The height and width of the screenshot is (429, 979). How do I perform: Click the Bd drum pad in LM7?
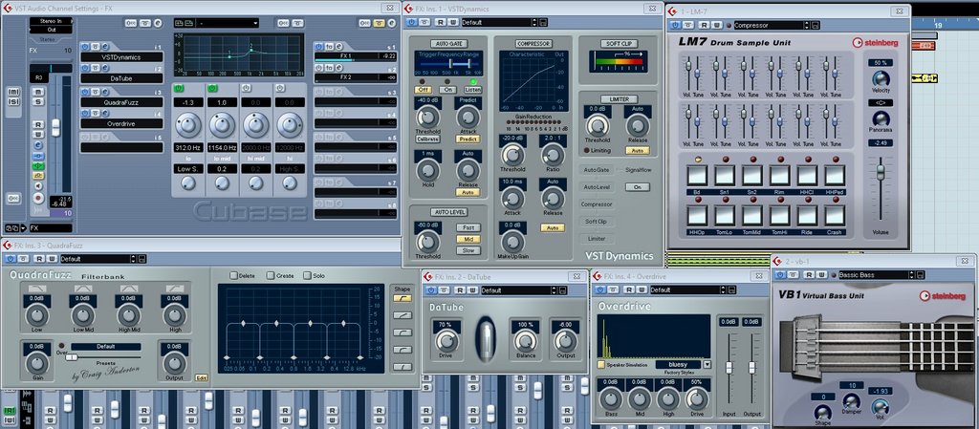tap(697, 175)
